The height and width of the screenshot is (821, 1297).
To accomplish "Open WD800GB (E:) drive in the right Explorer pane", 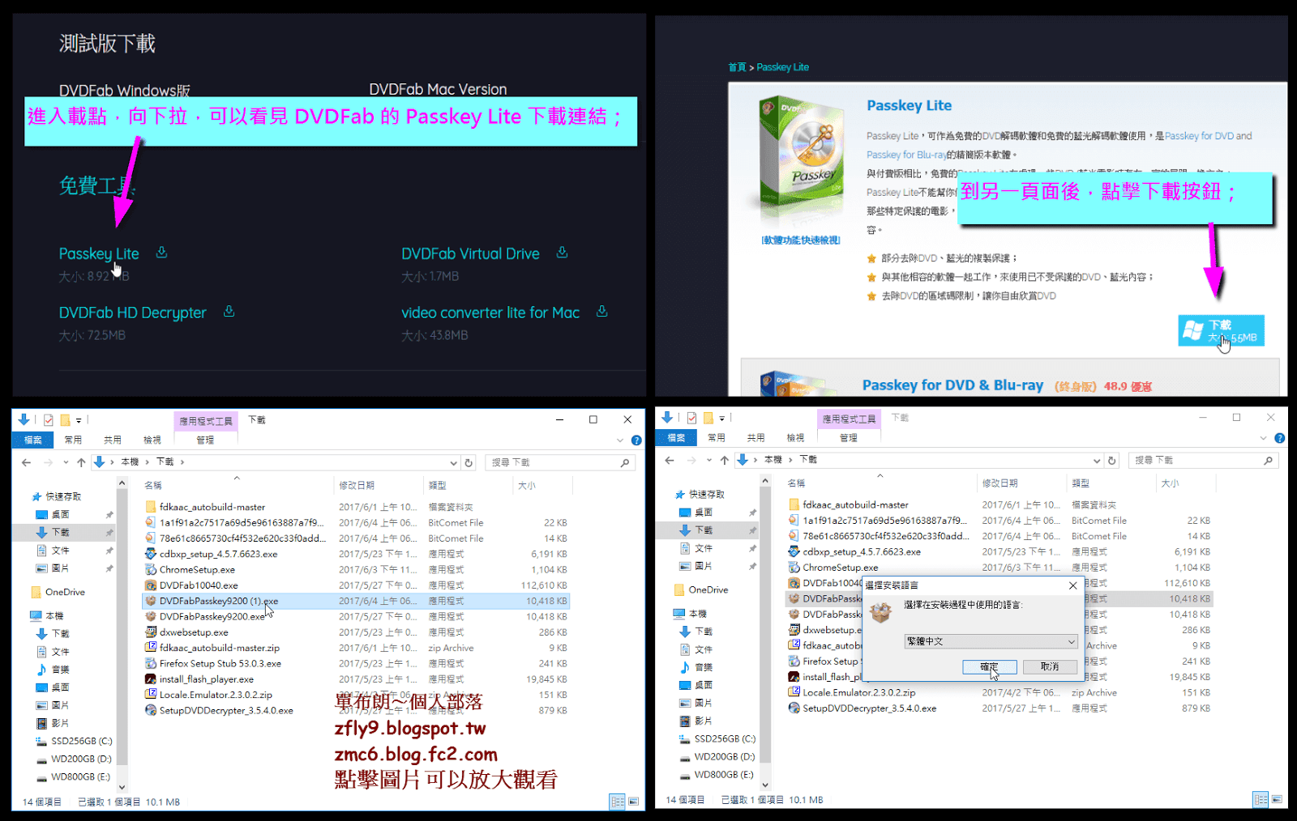I will 723,774.
